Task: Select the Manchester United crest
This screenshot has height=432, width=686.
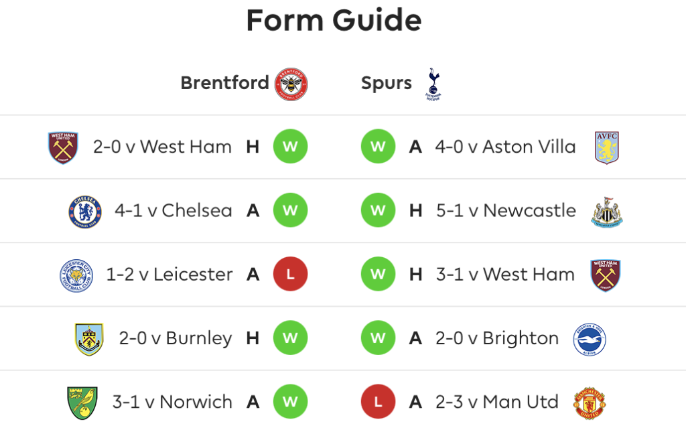Action: (590, 403)
